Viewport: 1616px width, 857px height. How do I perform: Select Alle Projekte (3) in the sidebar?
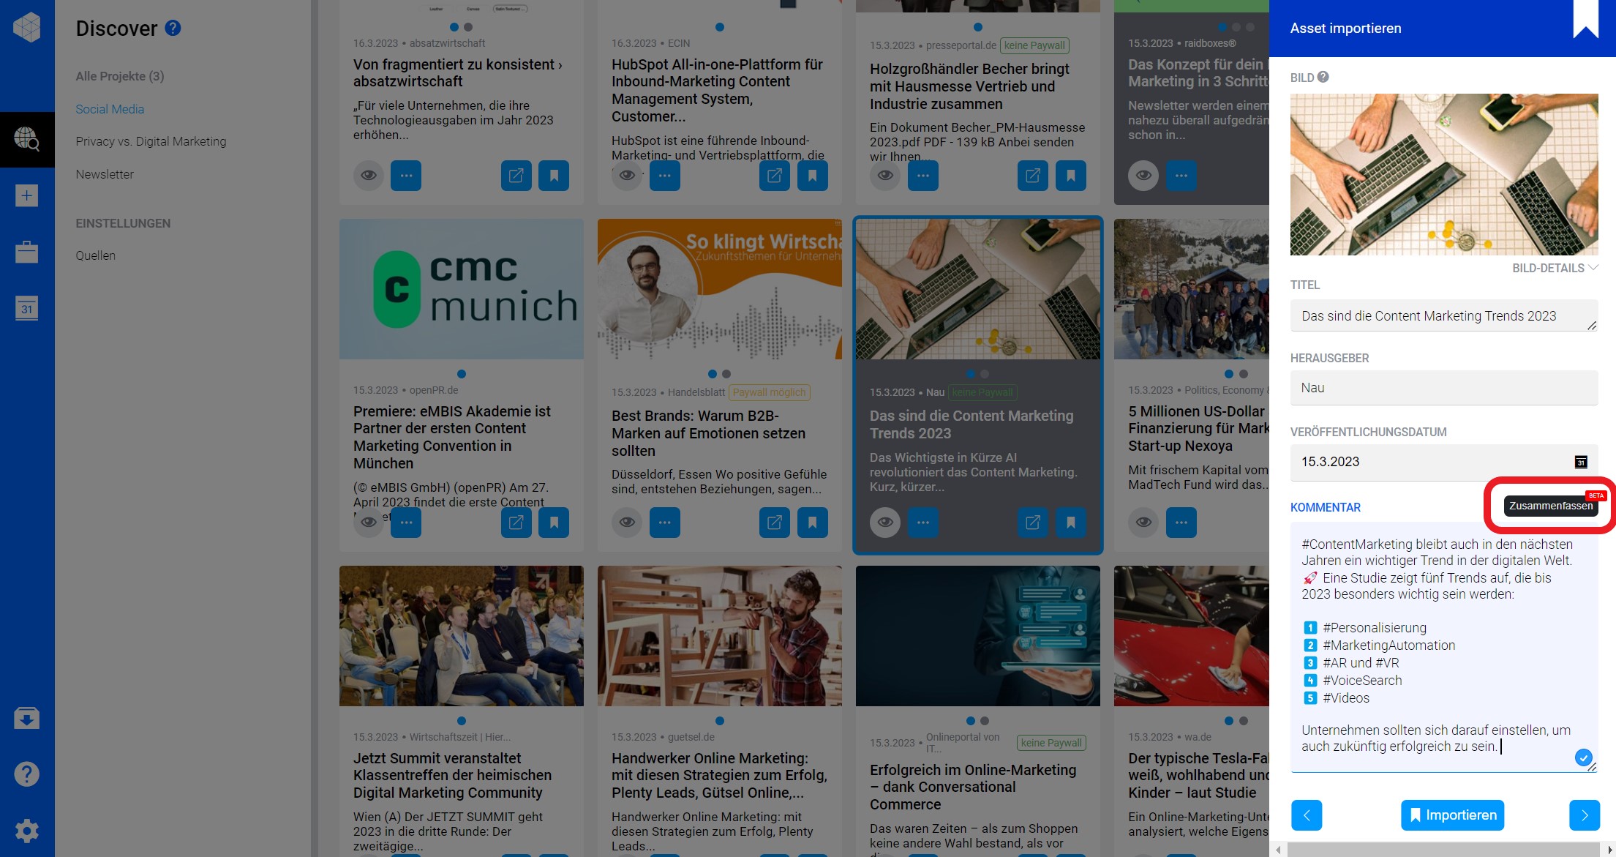pos(120,76)
